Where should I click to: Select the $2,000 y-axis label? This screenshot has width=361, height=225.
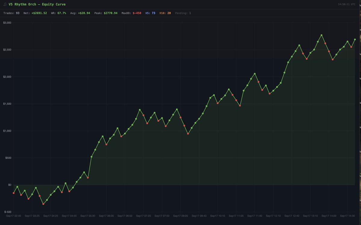tap(7, 77)
